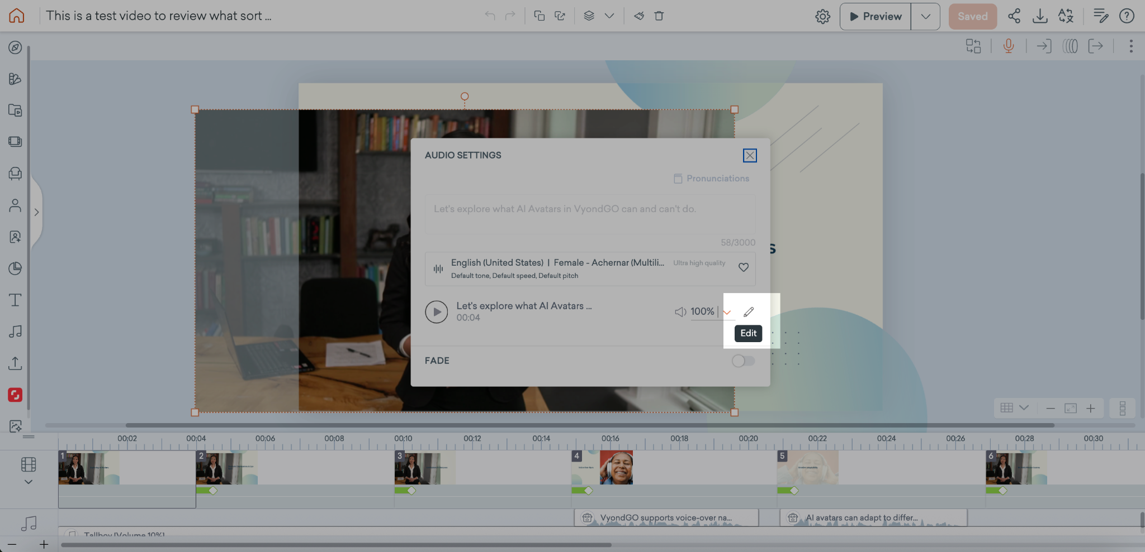Click the download icon in header
Viewport: 1145px width, 552px height.
tap(1039, 16)
